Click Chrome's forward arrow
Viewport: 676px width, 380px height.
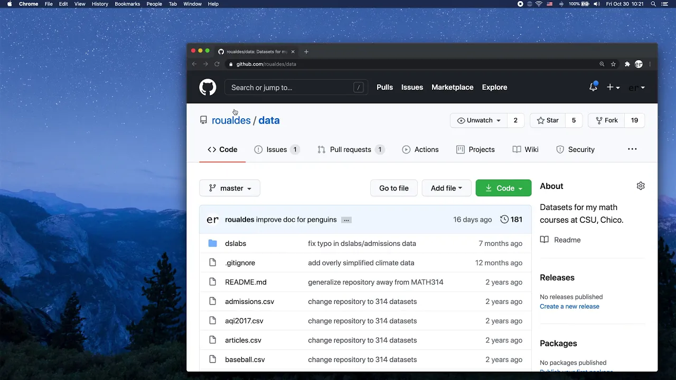(205, 64)
